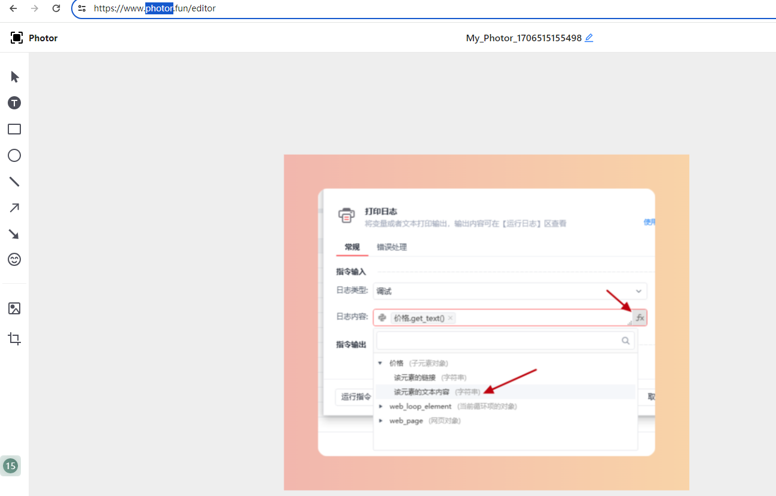Click the insert image tool

click(14, 308)
